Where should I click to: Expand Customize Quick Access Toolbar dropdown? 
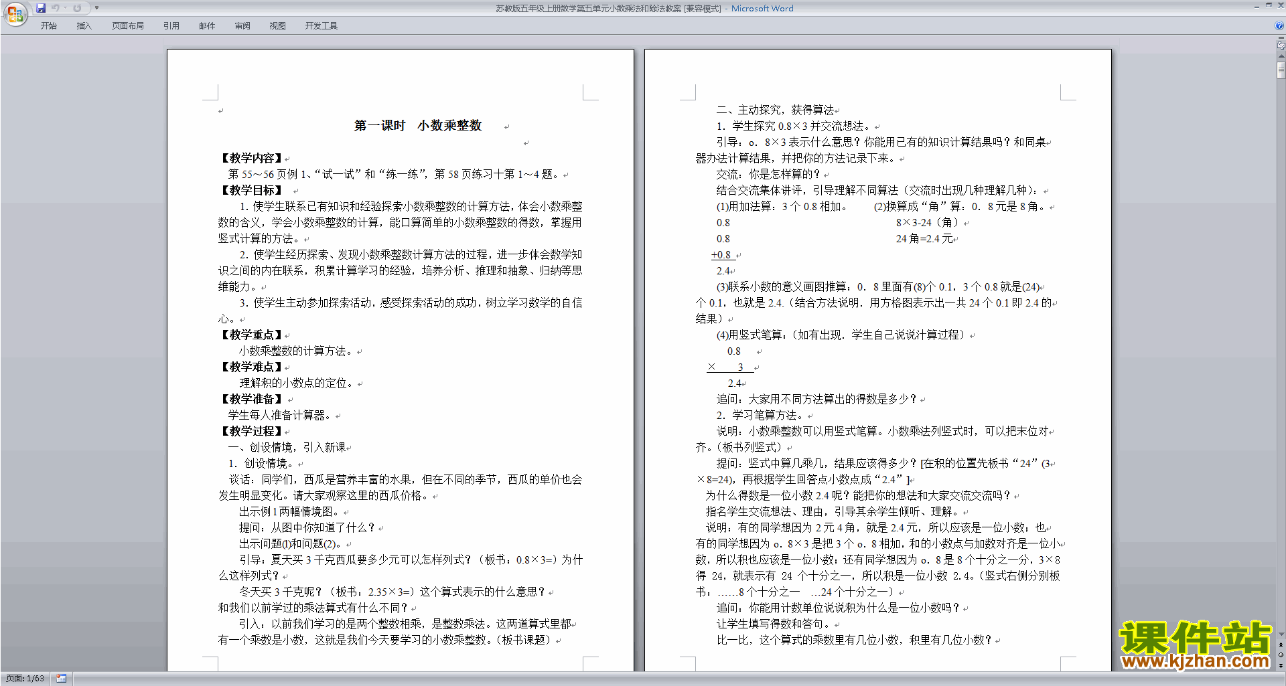point(96,8)
